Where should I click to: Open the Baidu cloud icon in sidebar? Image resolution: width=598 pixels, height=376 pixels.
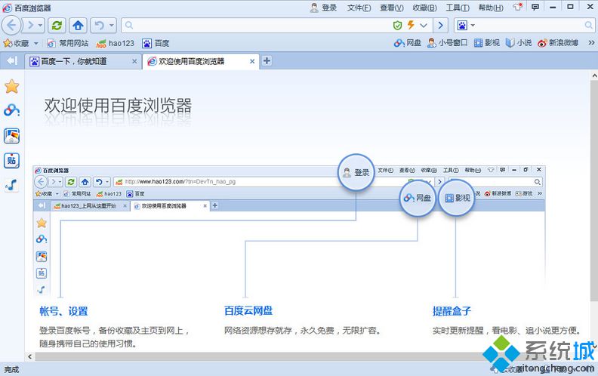(12, 111)
